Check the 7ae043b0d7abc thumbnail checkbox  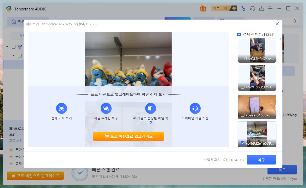click(242, 58)
